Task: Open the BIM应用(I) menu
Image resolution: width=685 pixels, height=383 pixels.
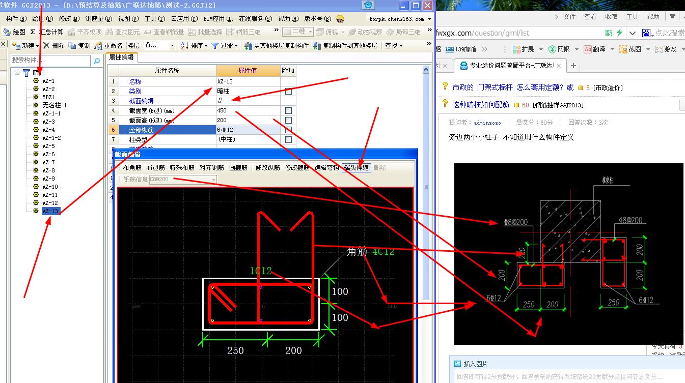Action: [218, 19]
